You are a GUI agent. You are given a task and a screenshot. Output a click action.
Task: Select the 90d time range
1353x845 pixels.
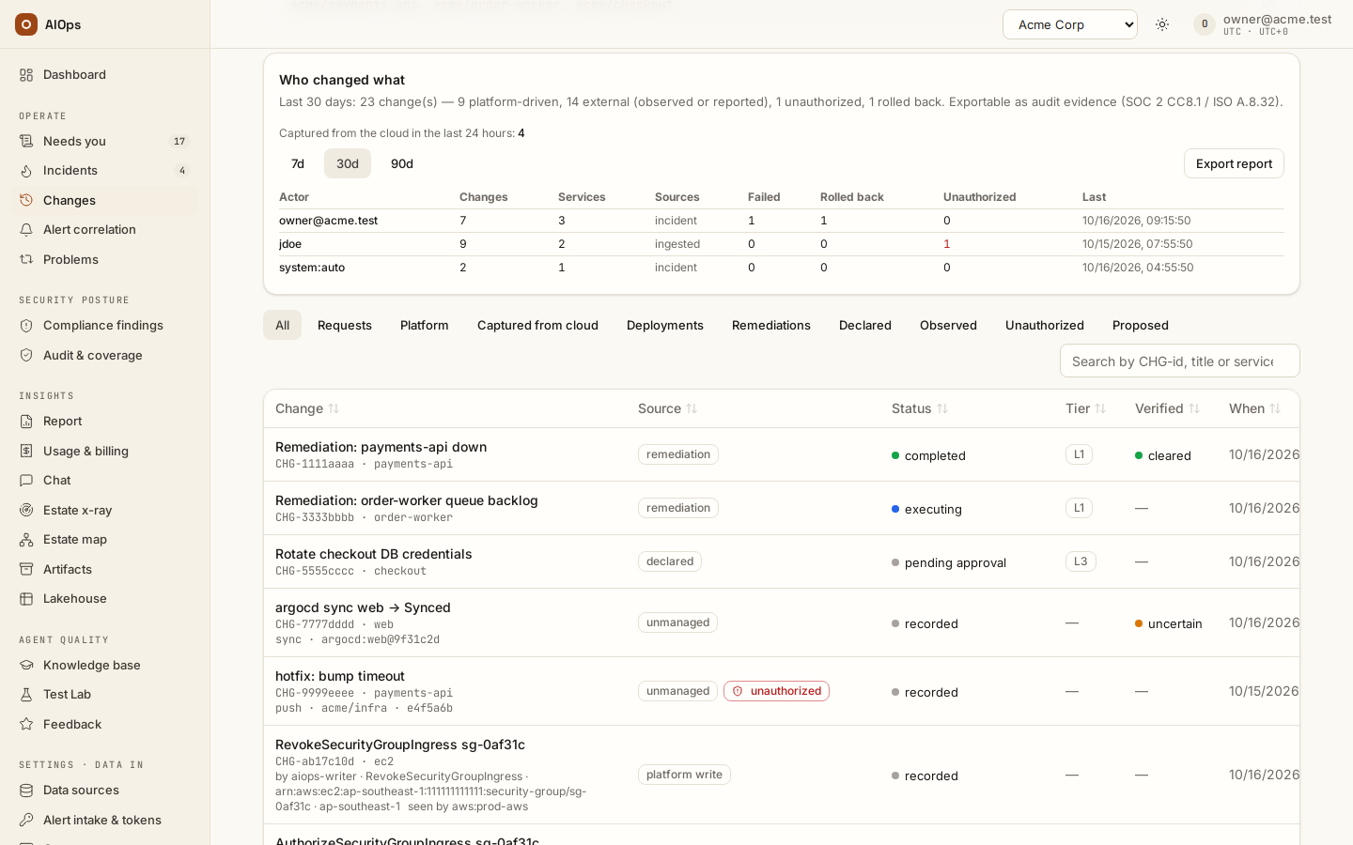(x=402, y=163)
